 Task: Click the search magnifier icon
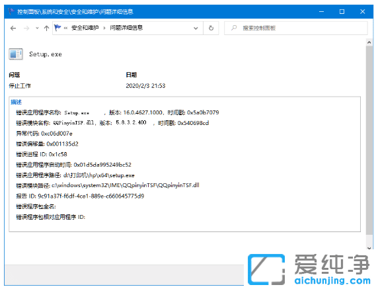point(234,28)
